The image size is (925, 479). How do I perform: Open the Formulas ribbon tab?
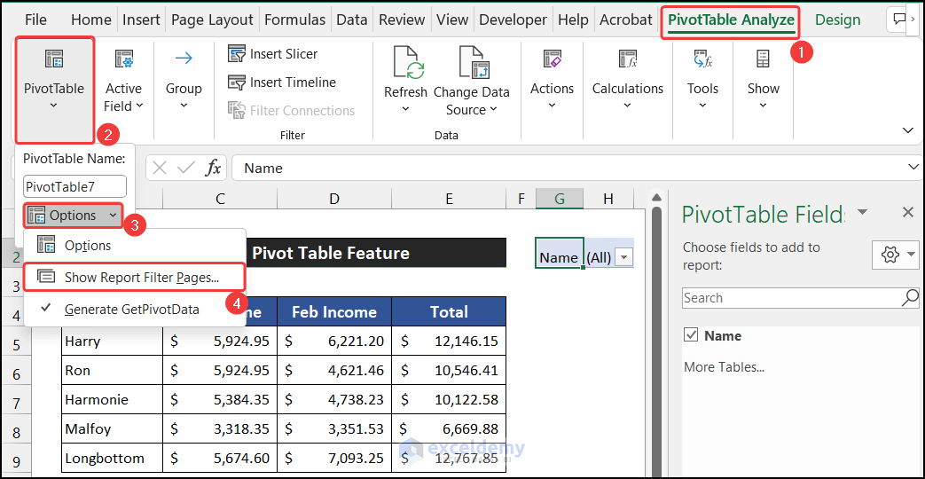pos(294,20)
